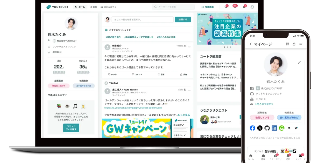This screenshot has width=311, height=163.
Task: Open the hamburger menu in mobile header
Action: click(301, 44)
